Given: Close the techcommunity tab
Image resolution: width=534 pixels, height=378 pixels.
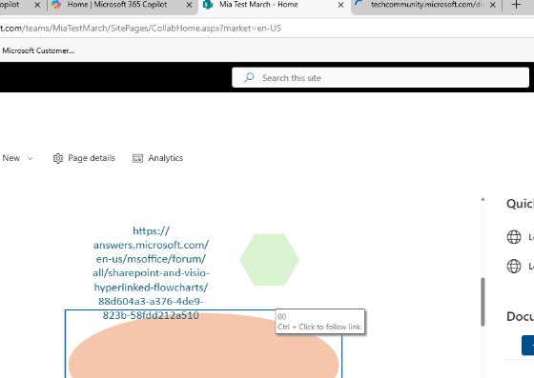Looking at the screenshot, I should click(492, 5).
